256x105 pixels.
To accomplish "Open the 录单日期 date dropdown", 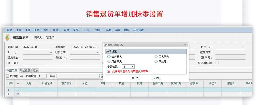I will (51, 47).
